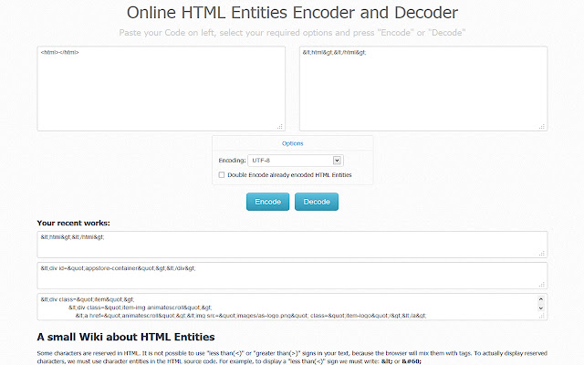Click the Encode button
This screenshot has height=365, width=584.
click(x=267, y=202)
